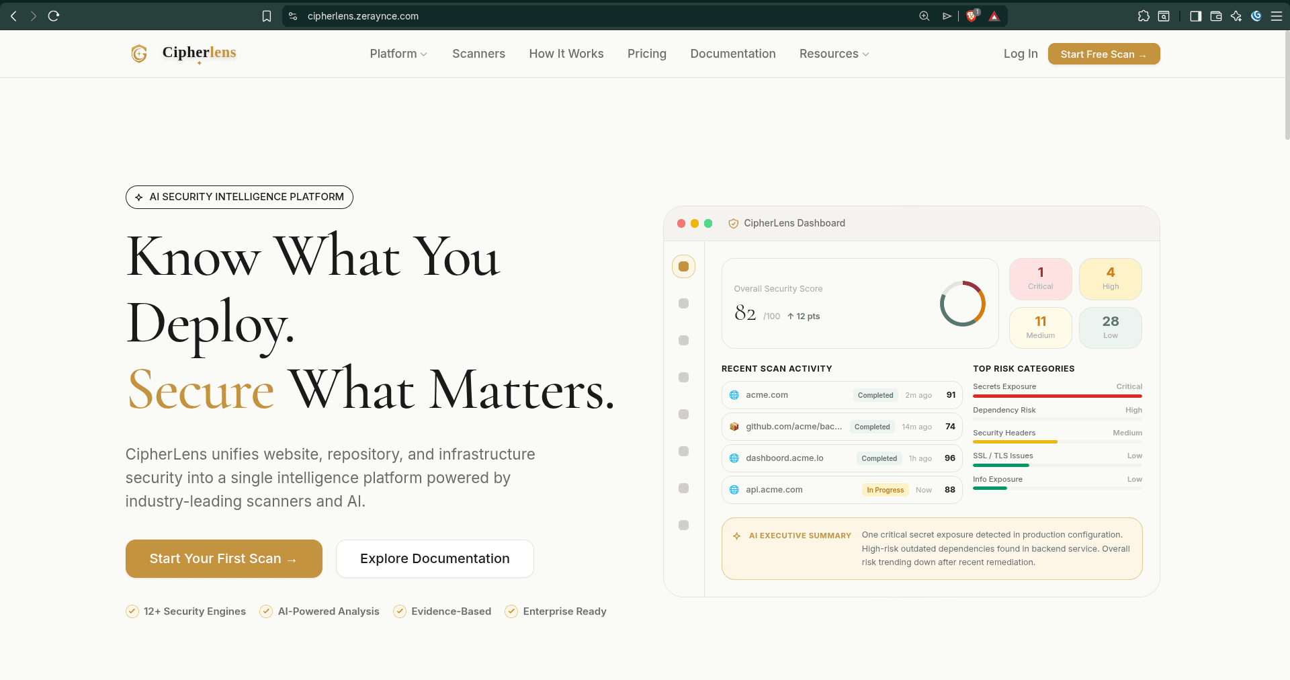Screen dimensions: 1290x680
Task: Click the AI Security Intelligence Platform badge
Action: (x=239, y=197)
